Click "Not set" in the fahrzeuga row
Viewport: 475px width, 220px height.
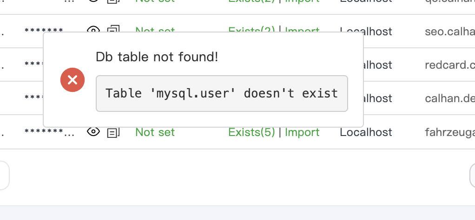tap(155, 132)
